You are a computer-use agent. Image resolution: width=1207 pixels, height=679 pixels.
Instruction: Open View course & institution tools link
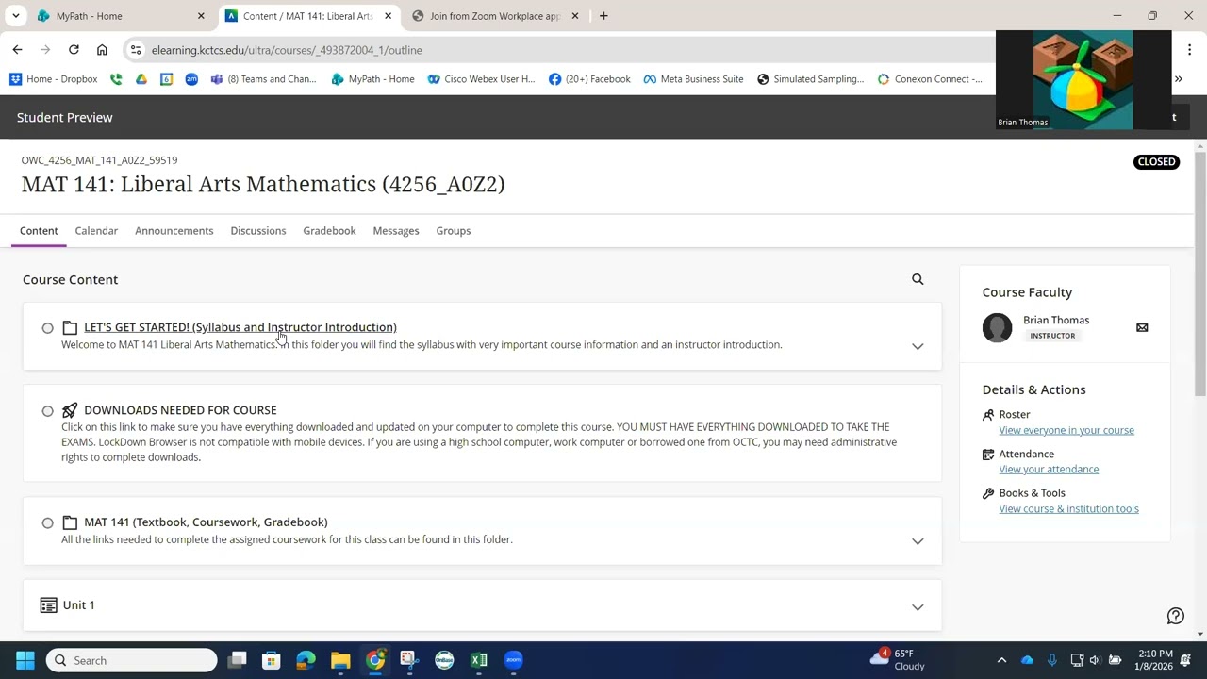tap(1068, 508)
